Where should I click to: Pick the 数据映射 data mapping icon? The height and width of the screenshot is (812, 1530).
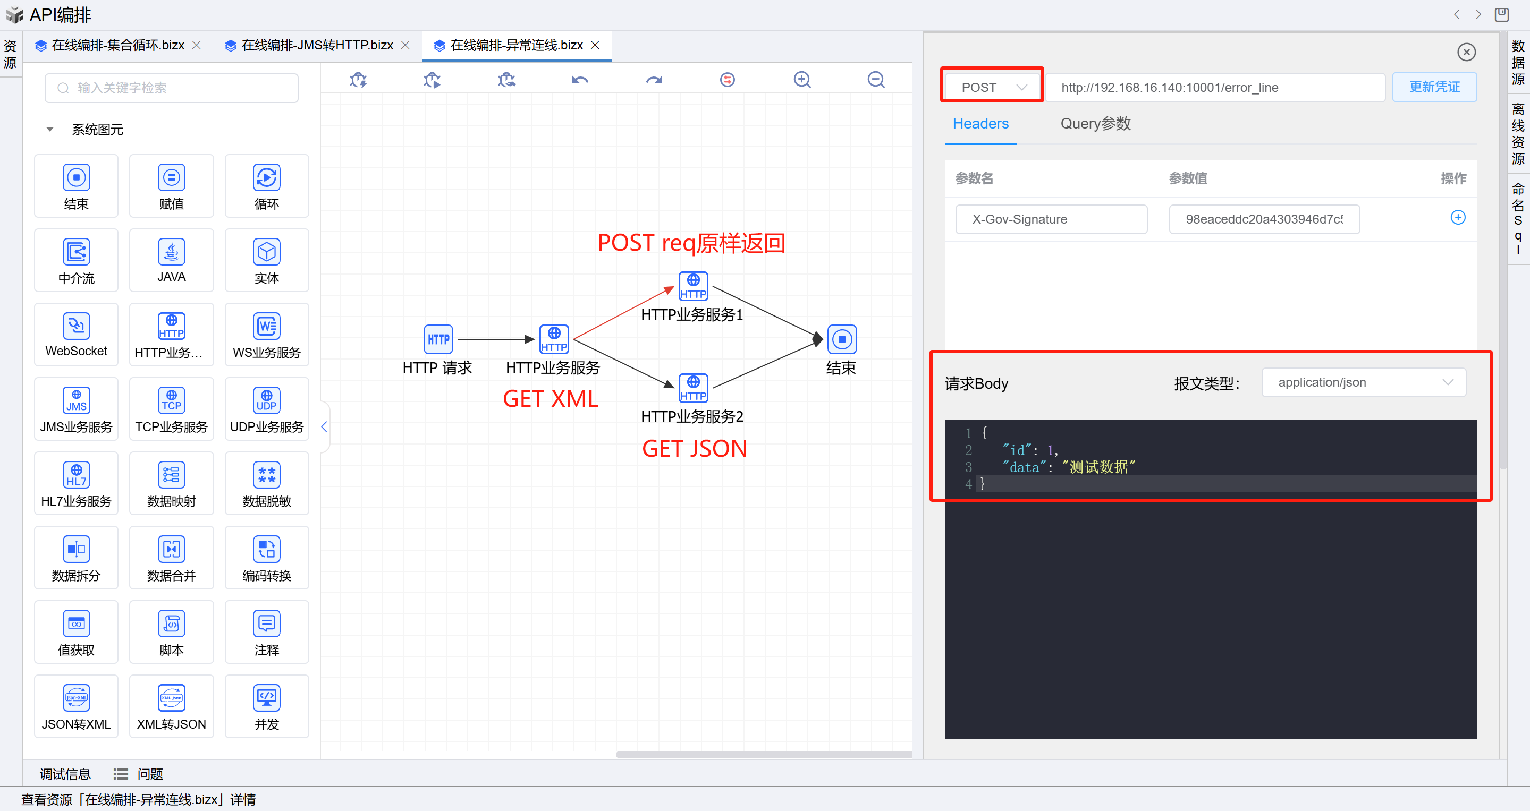click(171, 475)
